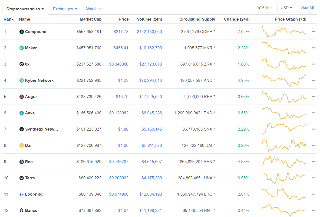
Task: Open the three-dot menu for Terra row
Action: click(x=314, y=178)
